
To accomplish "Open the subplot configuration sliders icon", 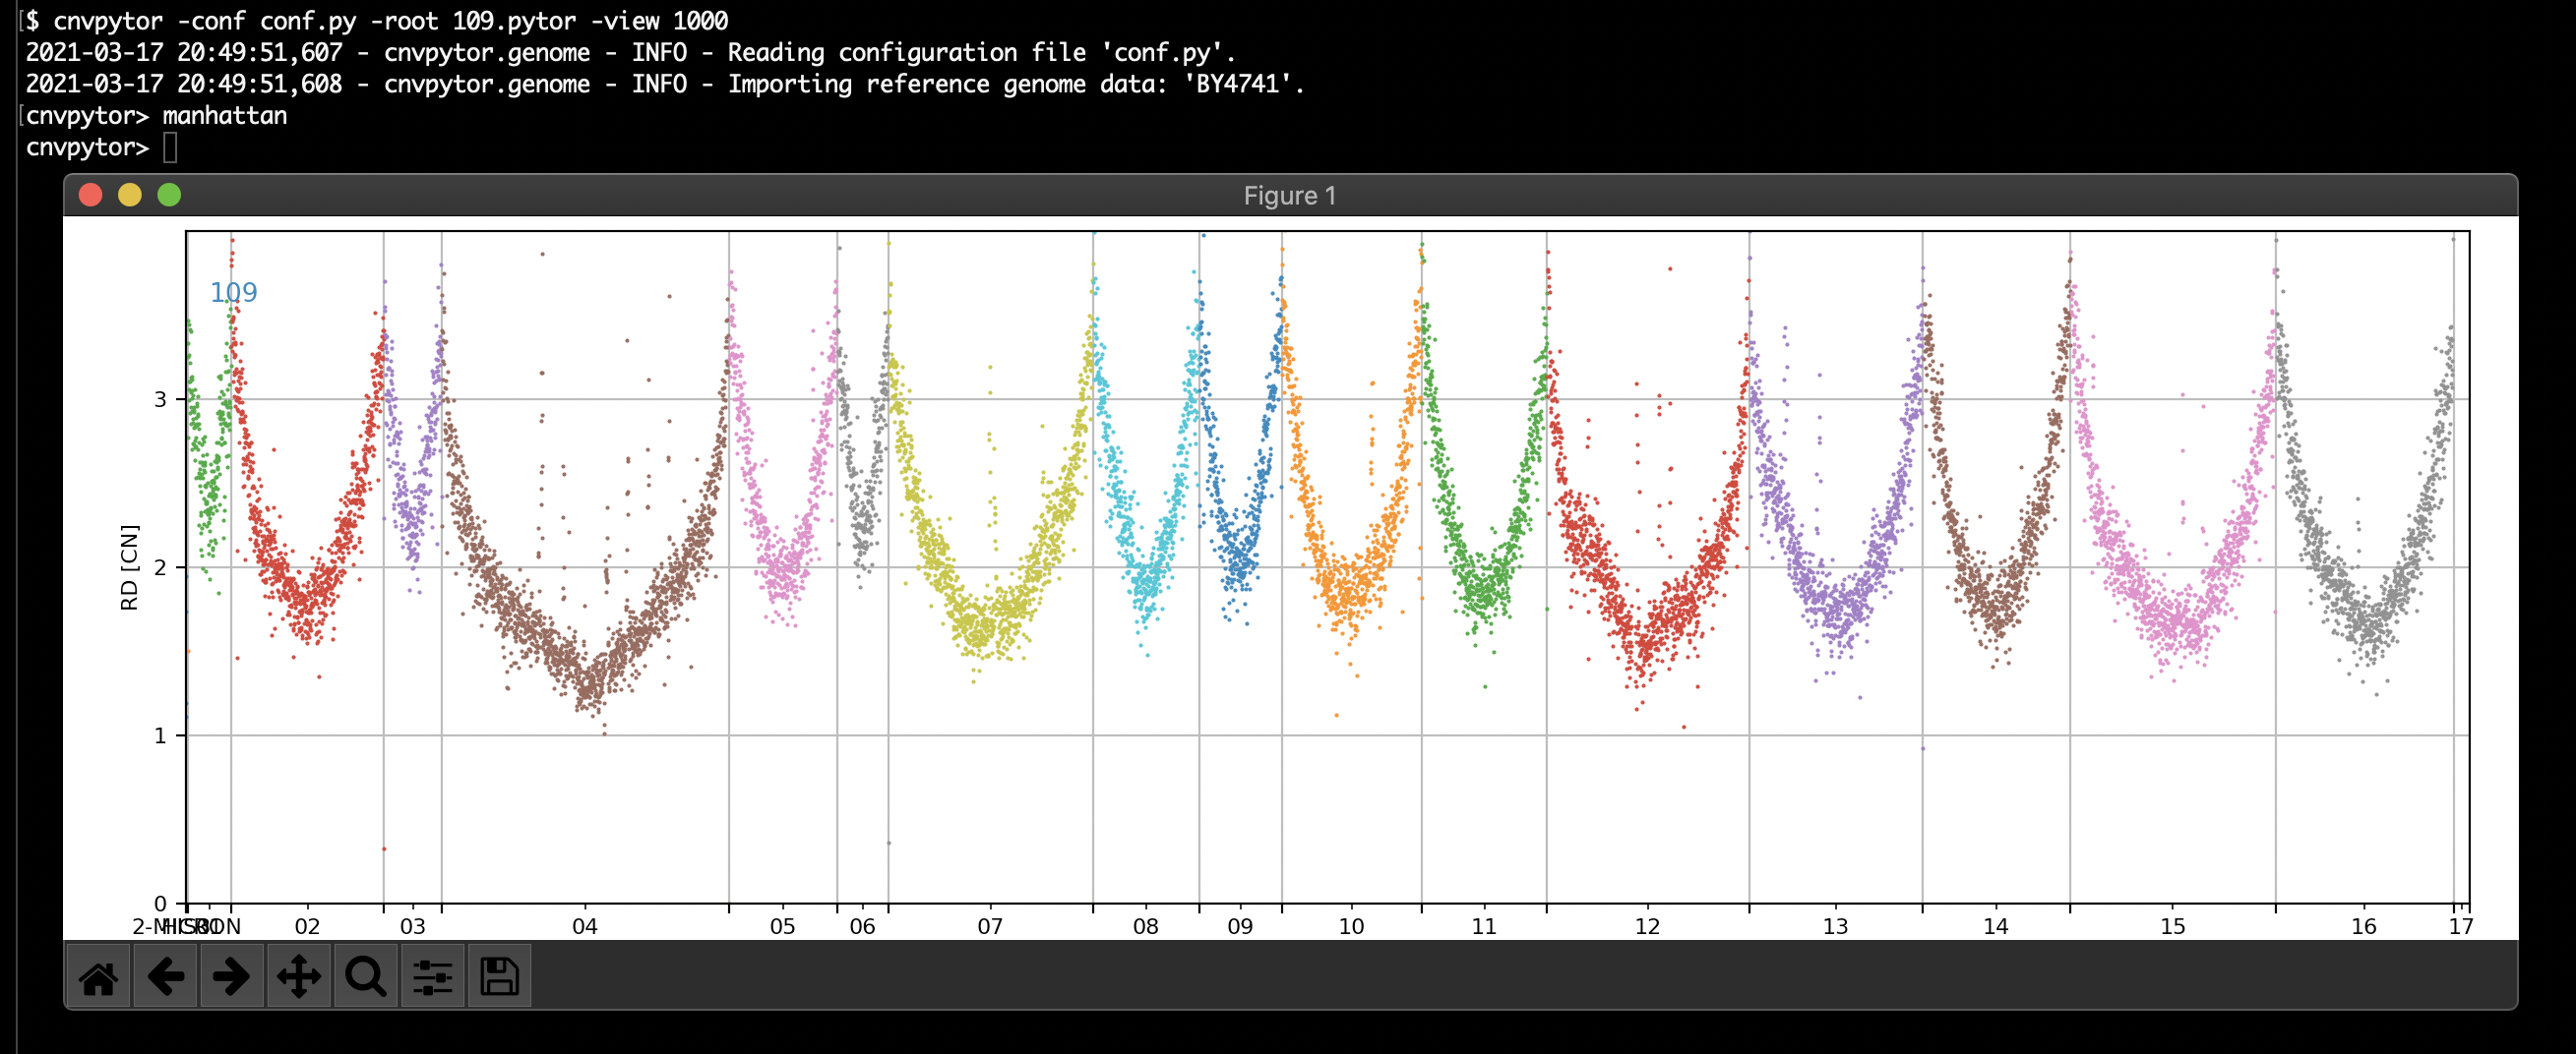I will (431, 976).
